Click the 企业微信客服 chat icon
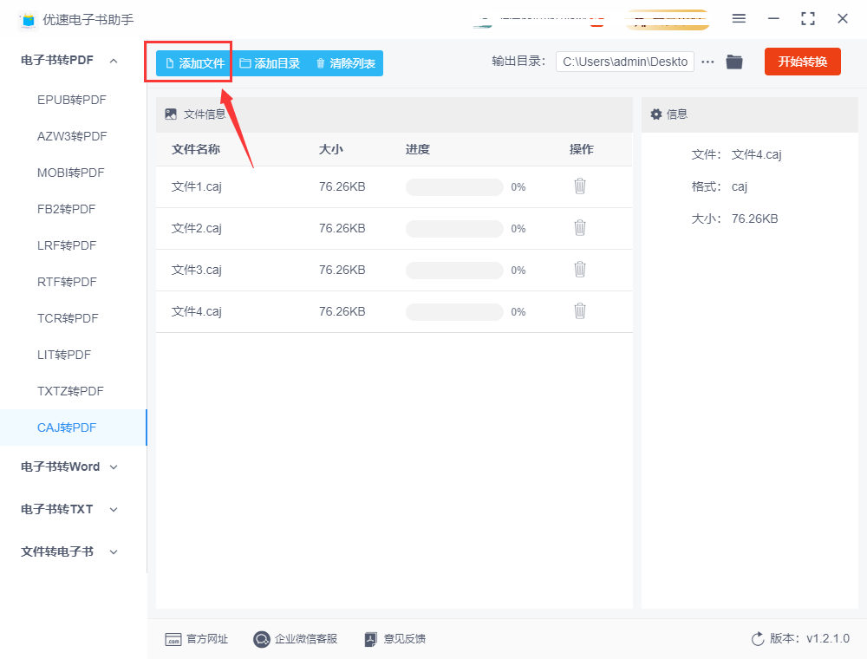The height and width of the screenshot is (659, 867). point(261,640)
